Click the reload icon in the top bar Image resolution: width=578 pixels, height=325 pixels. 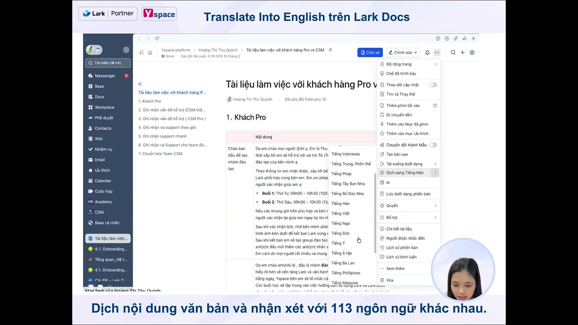[x=157, y=38]
